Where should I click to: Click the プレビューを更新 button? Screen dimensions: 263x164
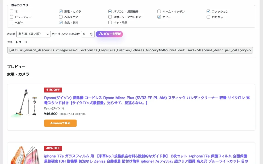[x=109, y=34]
